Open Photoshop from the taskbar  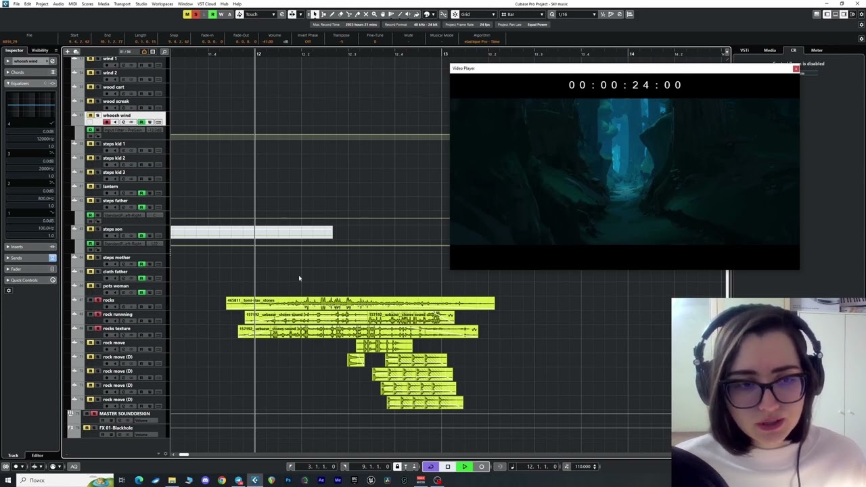288,480
